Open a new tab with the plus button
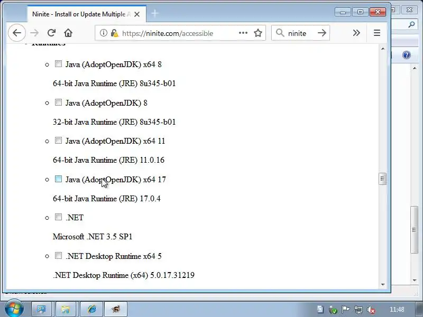Image resolution: width=423 pixels, height=317 pixels. point(155,13)
